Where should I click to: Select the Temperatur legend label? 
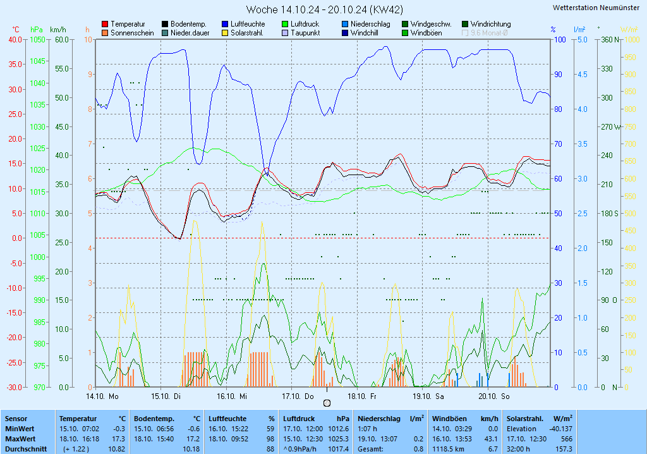coord(128,25)
